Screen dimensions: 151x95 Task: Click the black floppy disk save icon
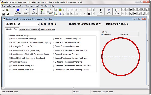click(8, 14)
